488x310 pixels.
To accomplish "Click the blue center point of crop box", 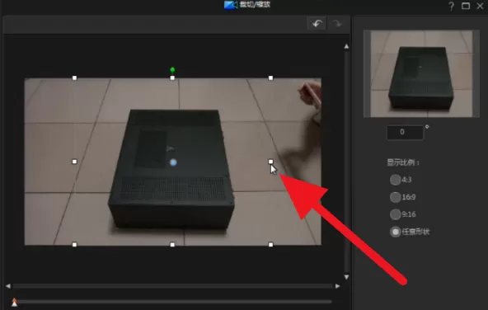I will pyautogui.click(x=173, y=162).
